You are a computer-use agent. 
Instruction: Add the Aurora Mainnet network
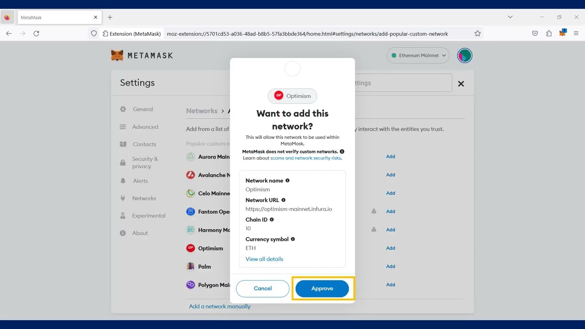[390, 156]
